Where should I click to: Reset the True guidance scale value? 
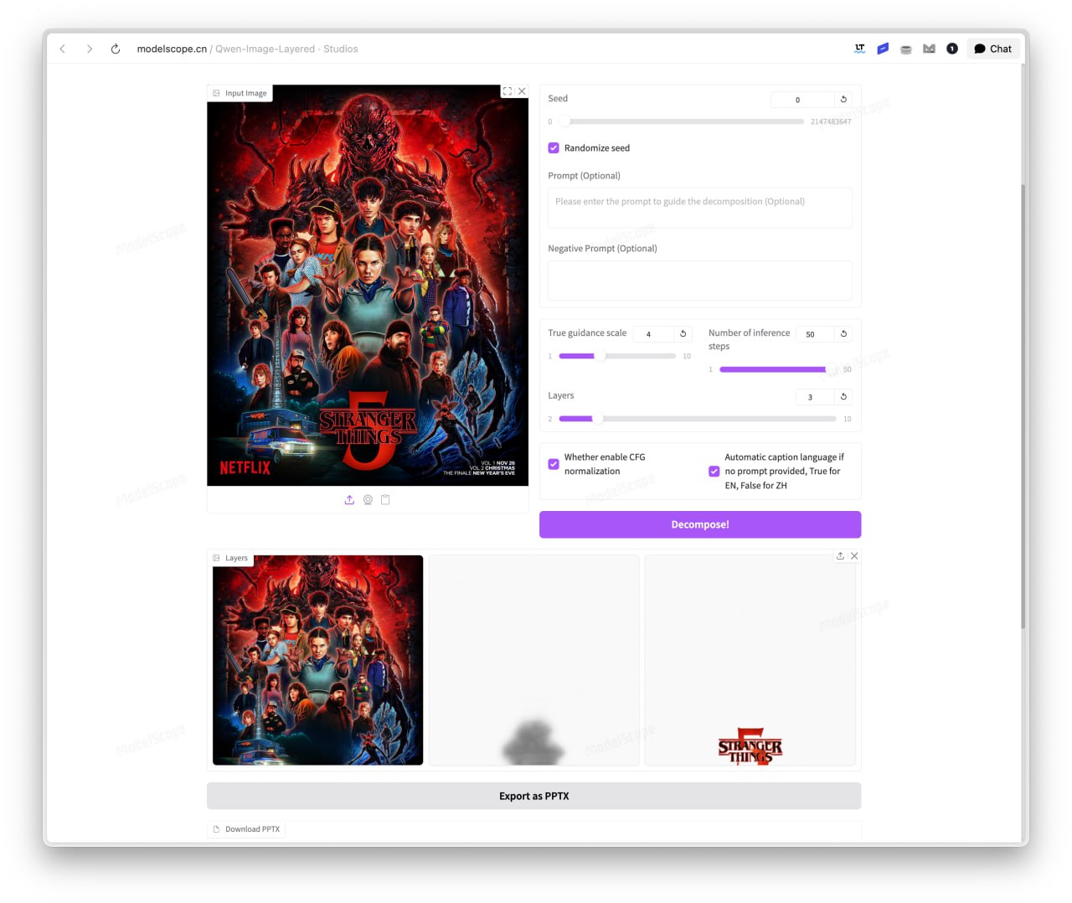pyautogui.click(x=683, y=333)
